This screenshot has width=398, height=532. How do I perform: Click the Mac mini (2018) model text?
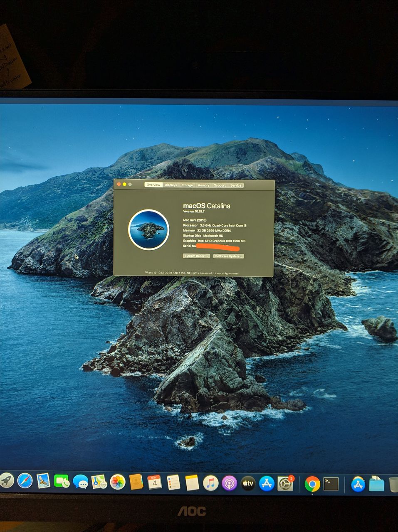(x=195, y=220)
